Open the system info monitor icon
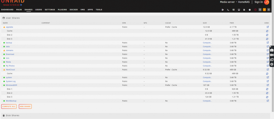This screenshot has height=119, width=274. [x=239, y=10]
